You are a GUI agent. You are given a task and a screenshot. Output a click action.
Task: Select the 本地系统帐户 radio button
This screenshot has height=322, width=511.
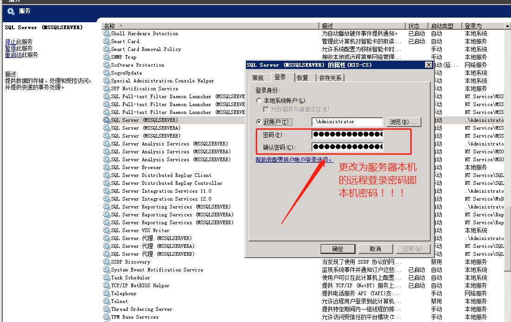click(x=259, y=101)
